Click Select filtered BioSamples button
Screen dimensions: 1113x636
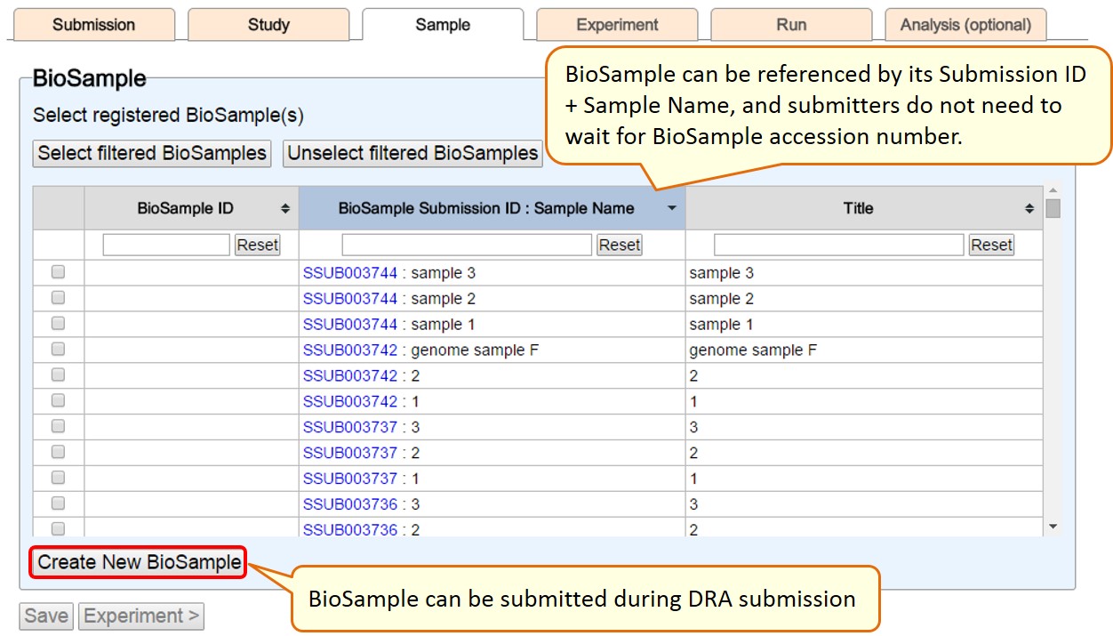tap(152, 153)
